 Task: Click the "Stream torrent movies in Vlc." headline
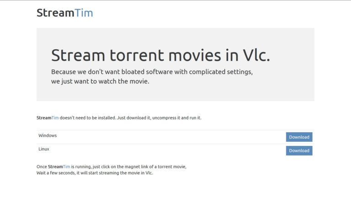(160, 55)
